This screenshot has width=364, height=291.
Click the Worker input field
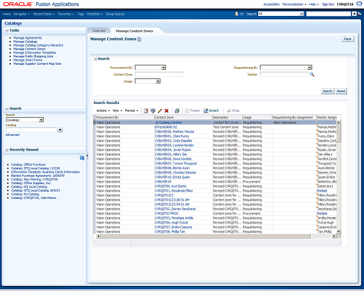click(x=284, y=74)
